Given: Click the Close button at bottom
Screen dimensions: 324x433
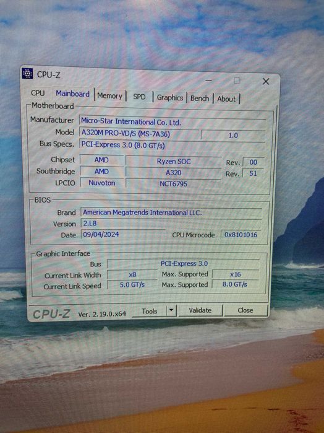Looking at the screenshot, I should point(245,310).
